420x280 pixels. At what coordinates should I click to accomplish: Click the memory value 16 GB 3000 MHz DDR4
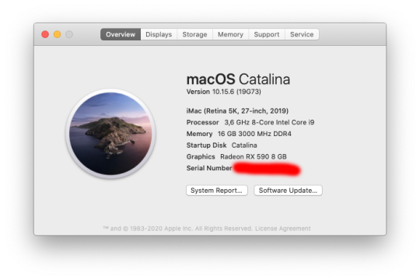[x=254, y=134]
